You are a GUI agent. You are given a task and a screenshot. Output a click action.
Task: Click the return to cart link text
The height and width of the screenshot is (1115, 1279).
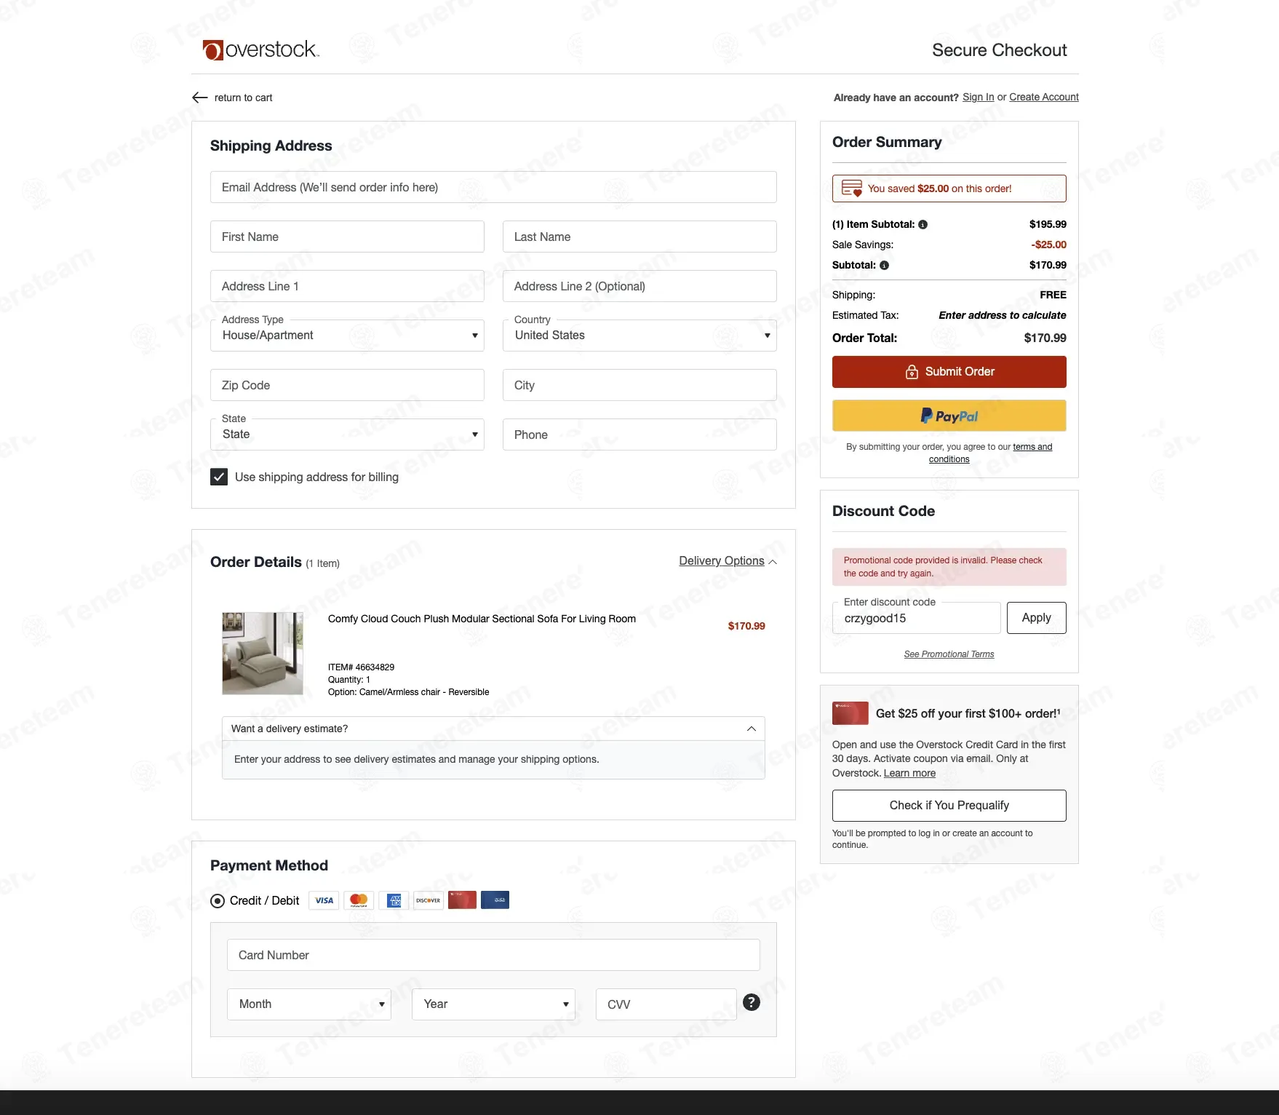(243, 98)
